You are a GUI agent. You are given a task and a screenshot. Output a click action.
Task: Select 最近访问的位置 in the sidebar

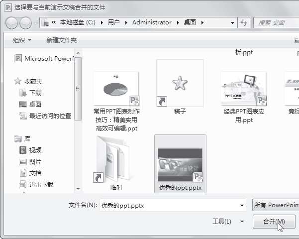(50, 116)
